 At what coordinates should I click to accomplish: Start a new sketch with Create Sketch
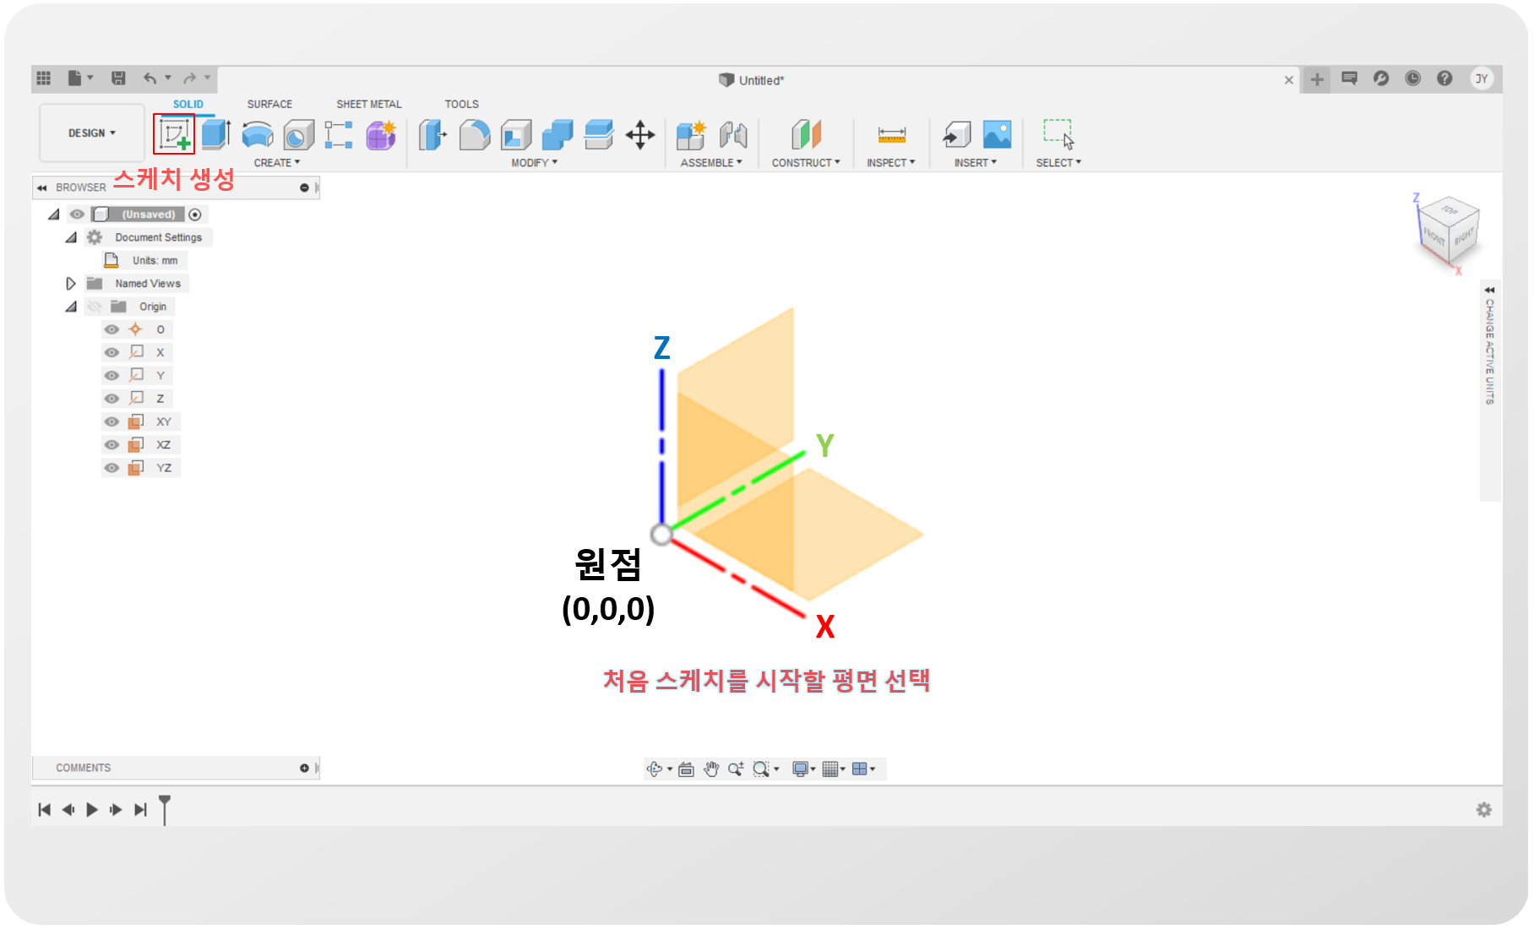pos(174,134)
